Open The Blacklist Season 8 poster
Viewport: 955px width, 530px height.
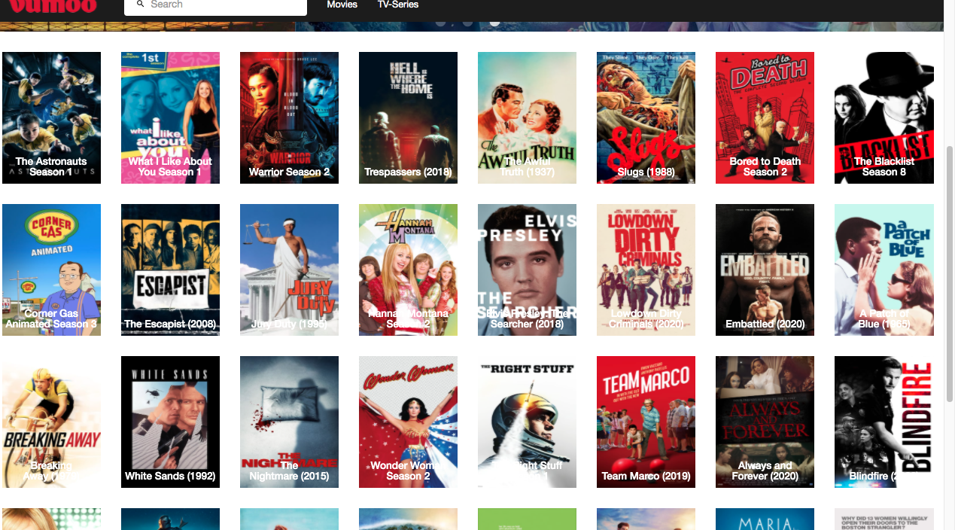tap(884, 117)
